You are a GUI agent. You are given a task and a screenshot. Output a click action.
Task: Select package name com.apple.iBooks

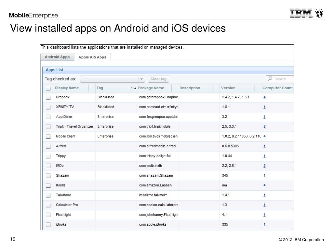pos(153,225)
